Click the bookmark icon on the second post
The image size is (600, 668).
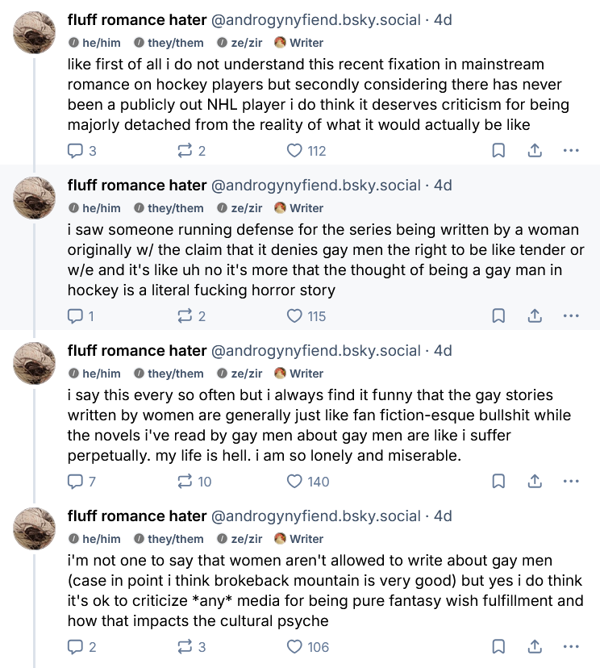498,316
